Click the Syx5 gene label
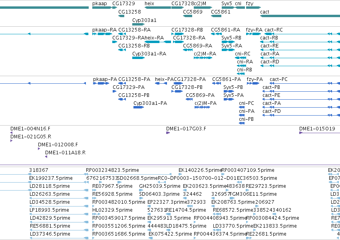The height and width of the screenshot is (240, 340). [227, 4]
